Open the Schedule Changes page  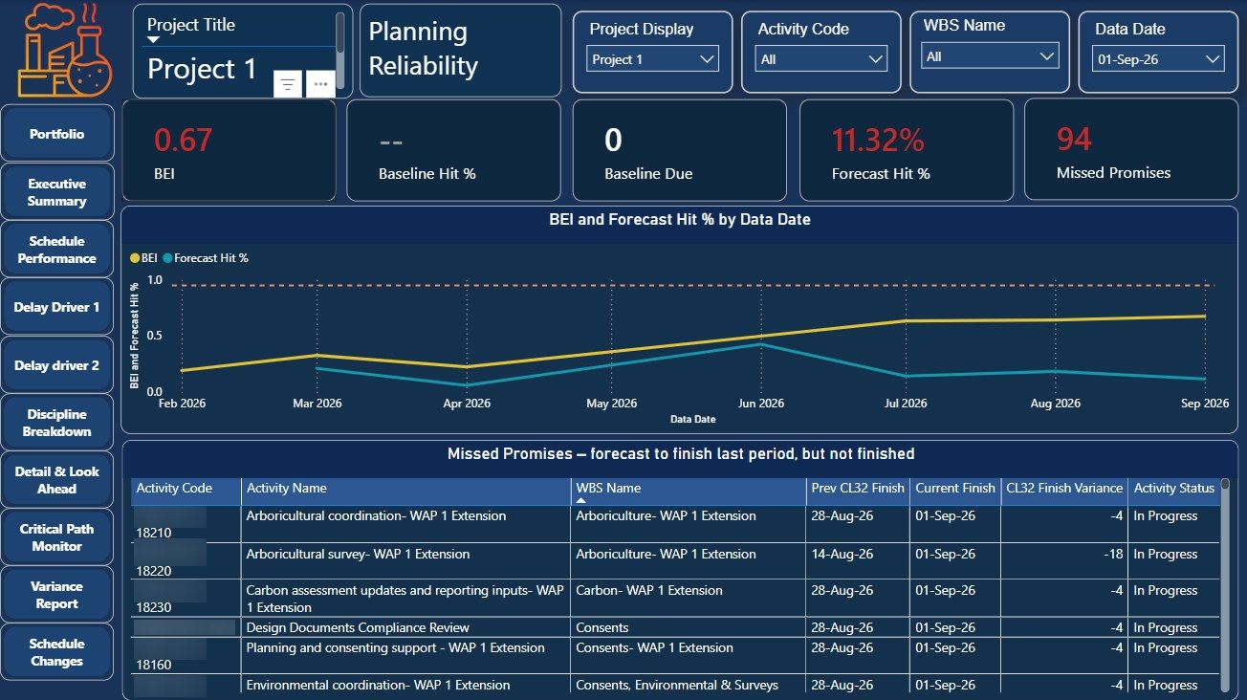pyautogui.click(x=57, y=652)
